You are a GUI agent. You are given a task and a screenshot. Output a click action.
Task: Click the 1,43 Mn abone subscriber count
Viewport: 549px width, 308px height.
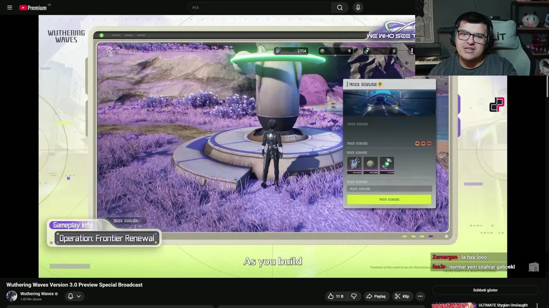click(31, 299)
